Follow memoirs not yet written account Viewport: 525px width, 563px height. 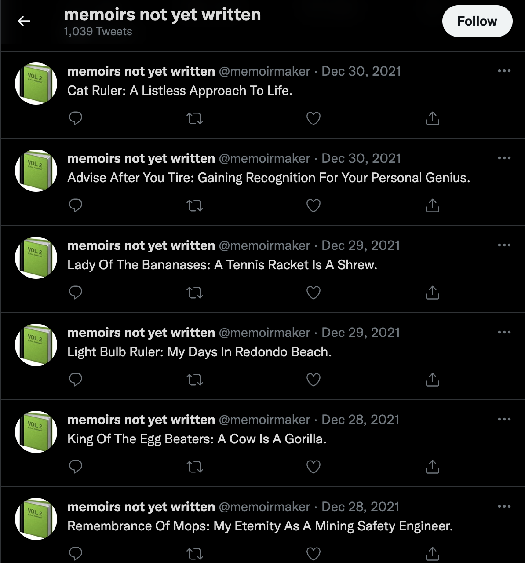pyautogui.click(x=477, y=21)
